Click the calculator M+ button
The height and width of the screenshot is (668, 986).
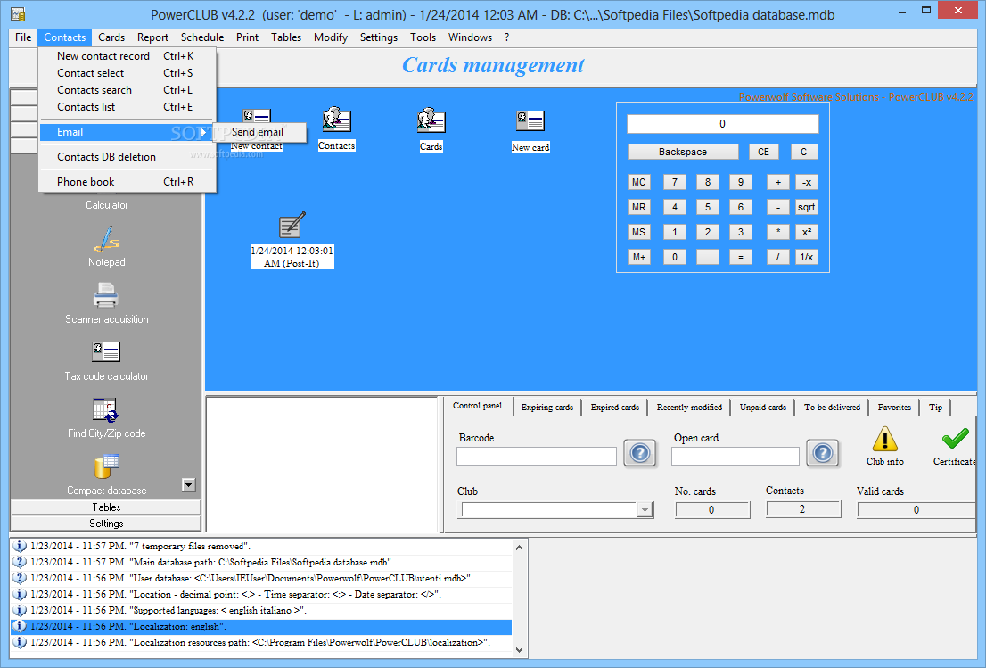[x=639, y=257]
